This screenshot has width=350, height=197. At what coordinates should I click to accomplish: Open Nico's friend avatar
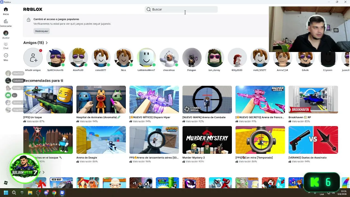pos(124,57)
